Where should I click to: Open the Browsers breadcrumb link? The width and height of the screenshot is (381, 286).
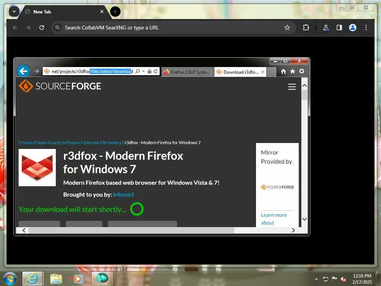pyautogui.click(x=112, y=143)
